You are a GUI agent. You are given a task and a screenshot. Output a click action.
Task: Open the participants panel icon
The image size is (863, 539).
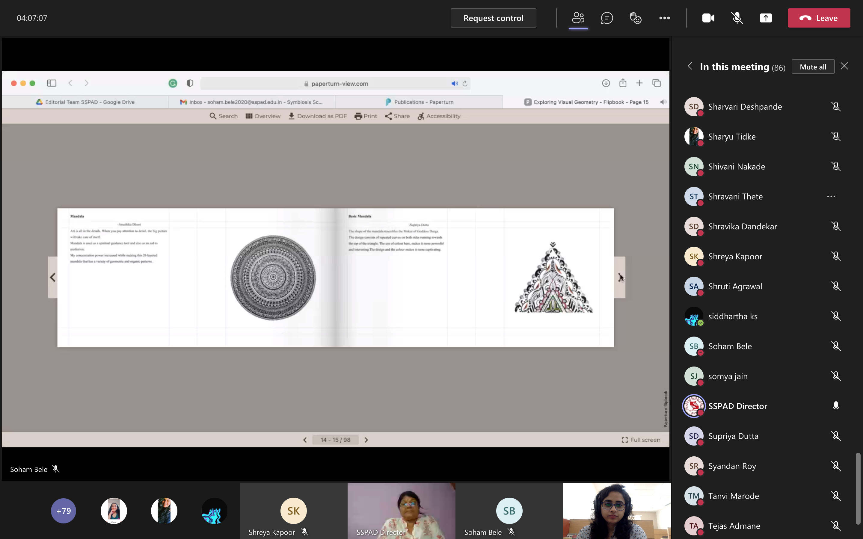[x=578, y=18]
